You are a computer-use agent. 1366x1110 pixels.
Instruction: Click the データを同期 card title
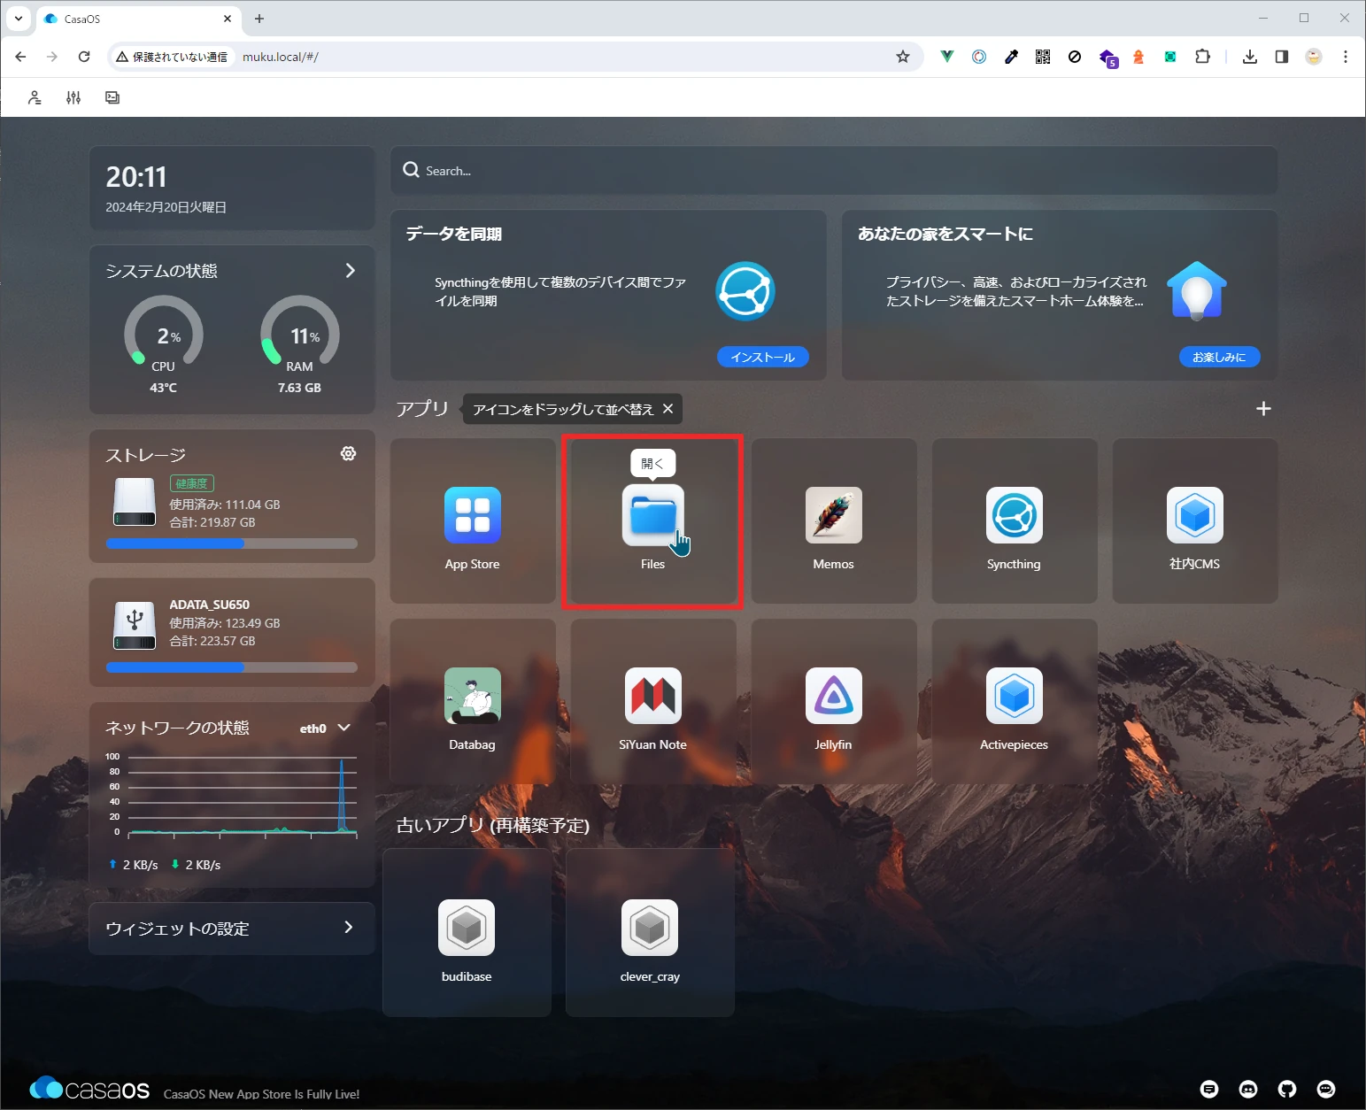pos(453,234)
